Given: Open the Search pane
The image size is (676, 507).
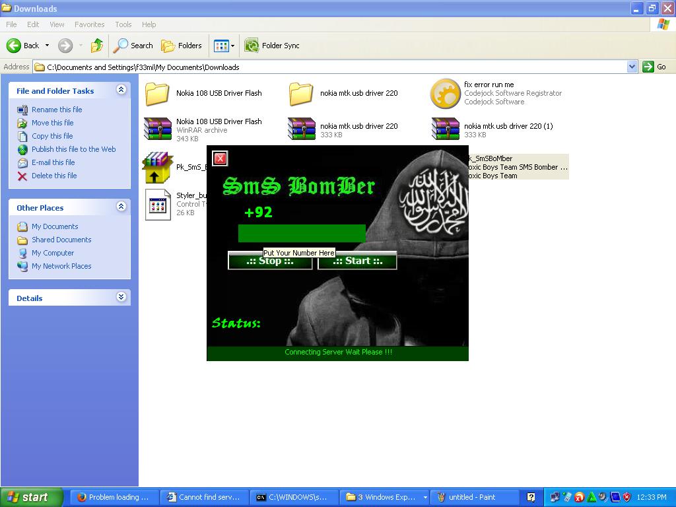Looking at the screenshot, I should [133, 46].
